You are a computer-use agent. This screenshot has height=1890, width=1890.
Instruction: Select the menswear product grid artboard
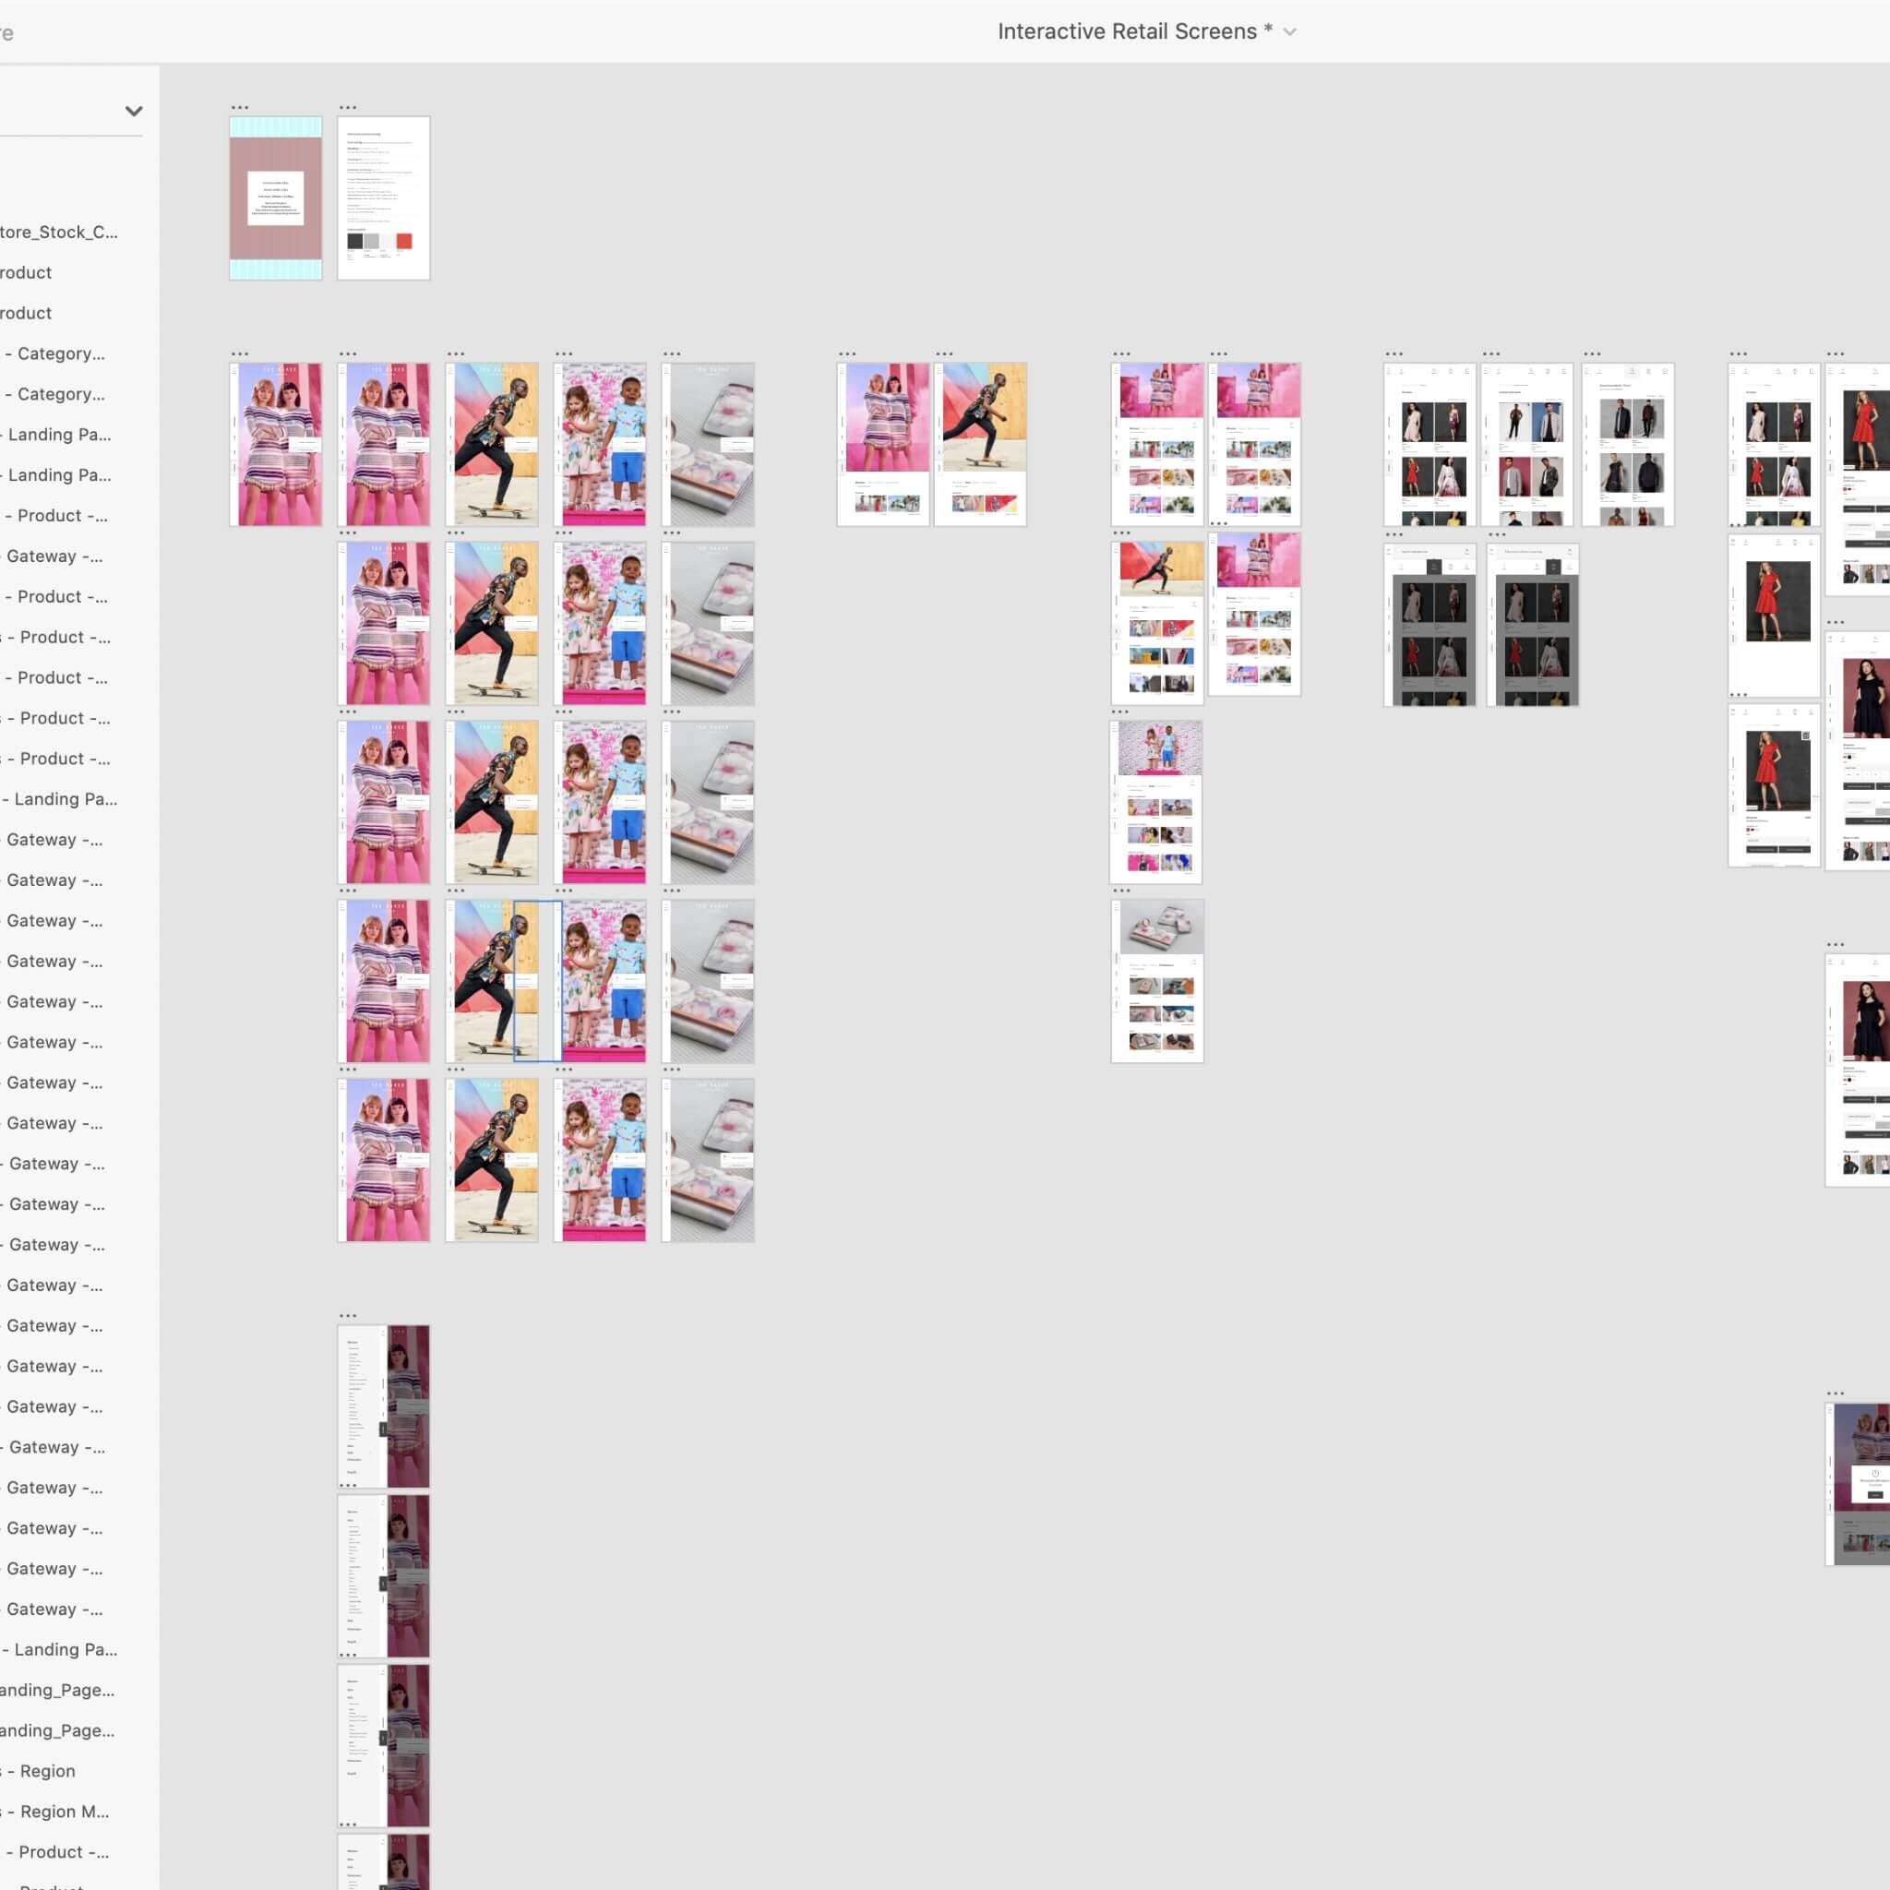[1527, 445]
